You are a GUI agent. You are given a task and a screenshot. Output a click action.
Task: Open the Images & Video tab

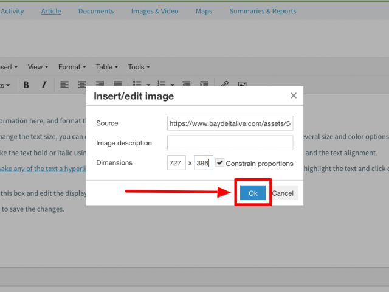pyautogui.click(x=154, y=11)
